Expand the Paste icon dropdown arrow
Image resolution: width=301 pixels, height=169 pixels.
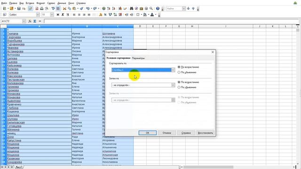point(78,8)
